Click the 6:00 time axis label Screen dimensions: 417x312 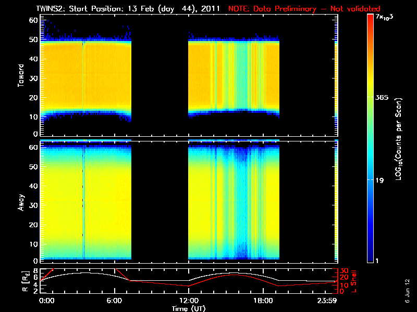[x=114, y=301]
